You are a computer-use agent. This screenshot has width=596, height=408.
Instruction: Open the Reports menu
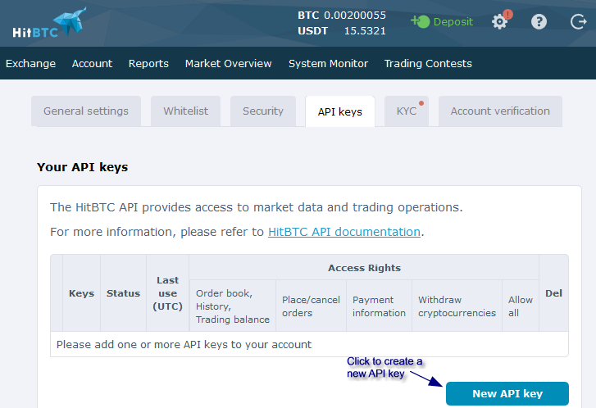click(148, 63)
